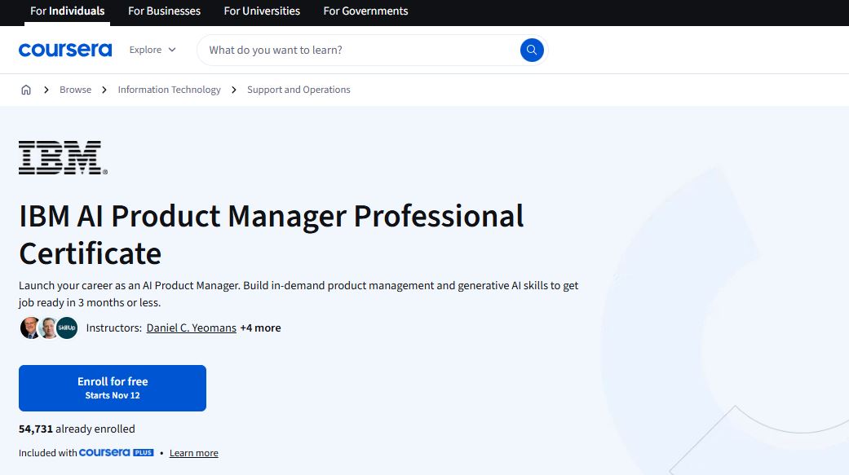The width and height of the screenshot is (849, 475).
Task: Open the Support and Operations breadcrumb link
Action: pos(298,90)
